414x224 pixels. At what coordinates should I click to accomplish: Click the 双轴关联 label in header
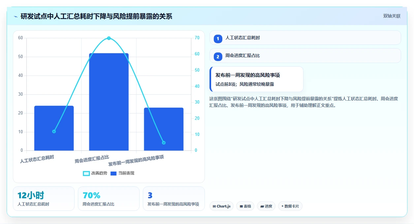392,16
